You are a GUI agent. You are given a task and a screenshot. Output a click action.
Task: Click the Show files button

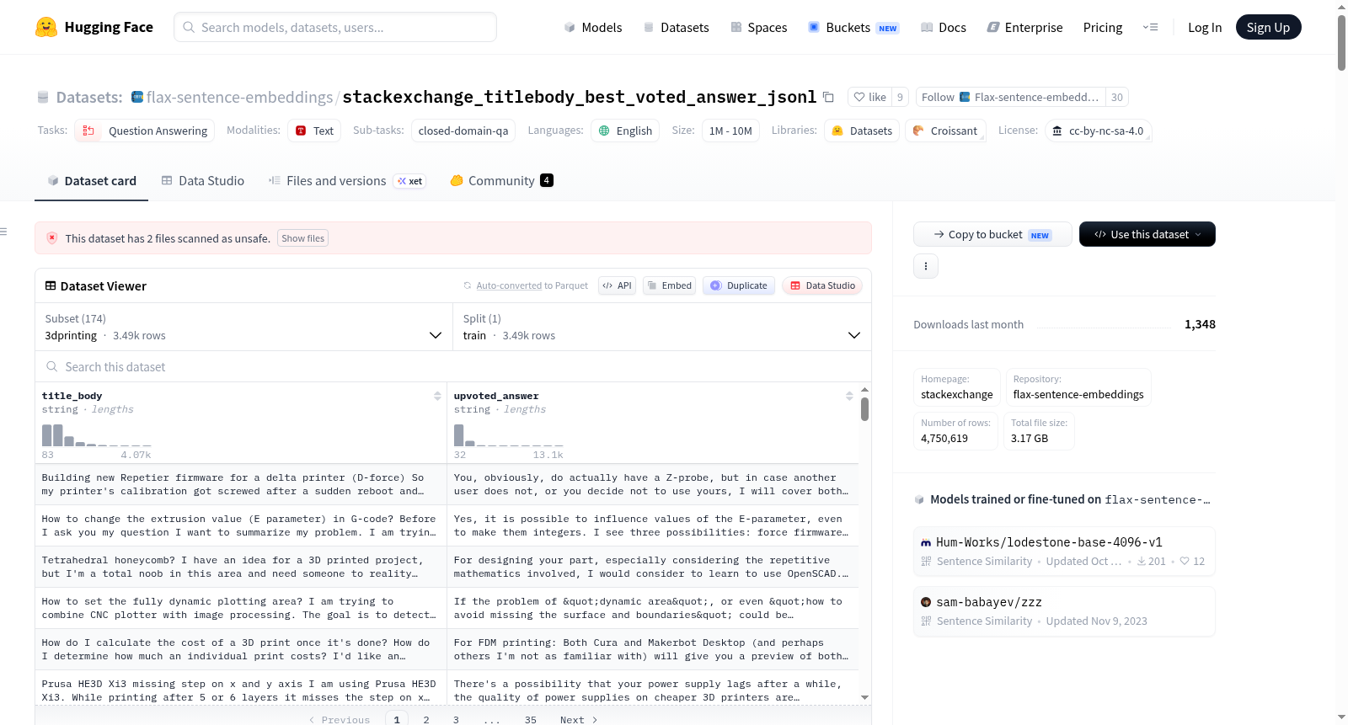[x=303, y=238]
